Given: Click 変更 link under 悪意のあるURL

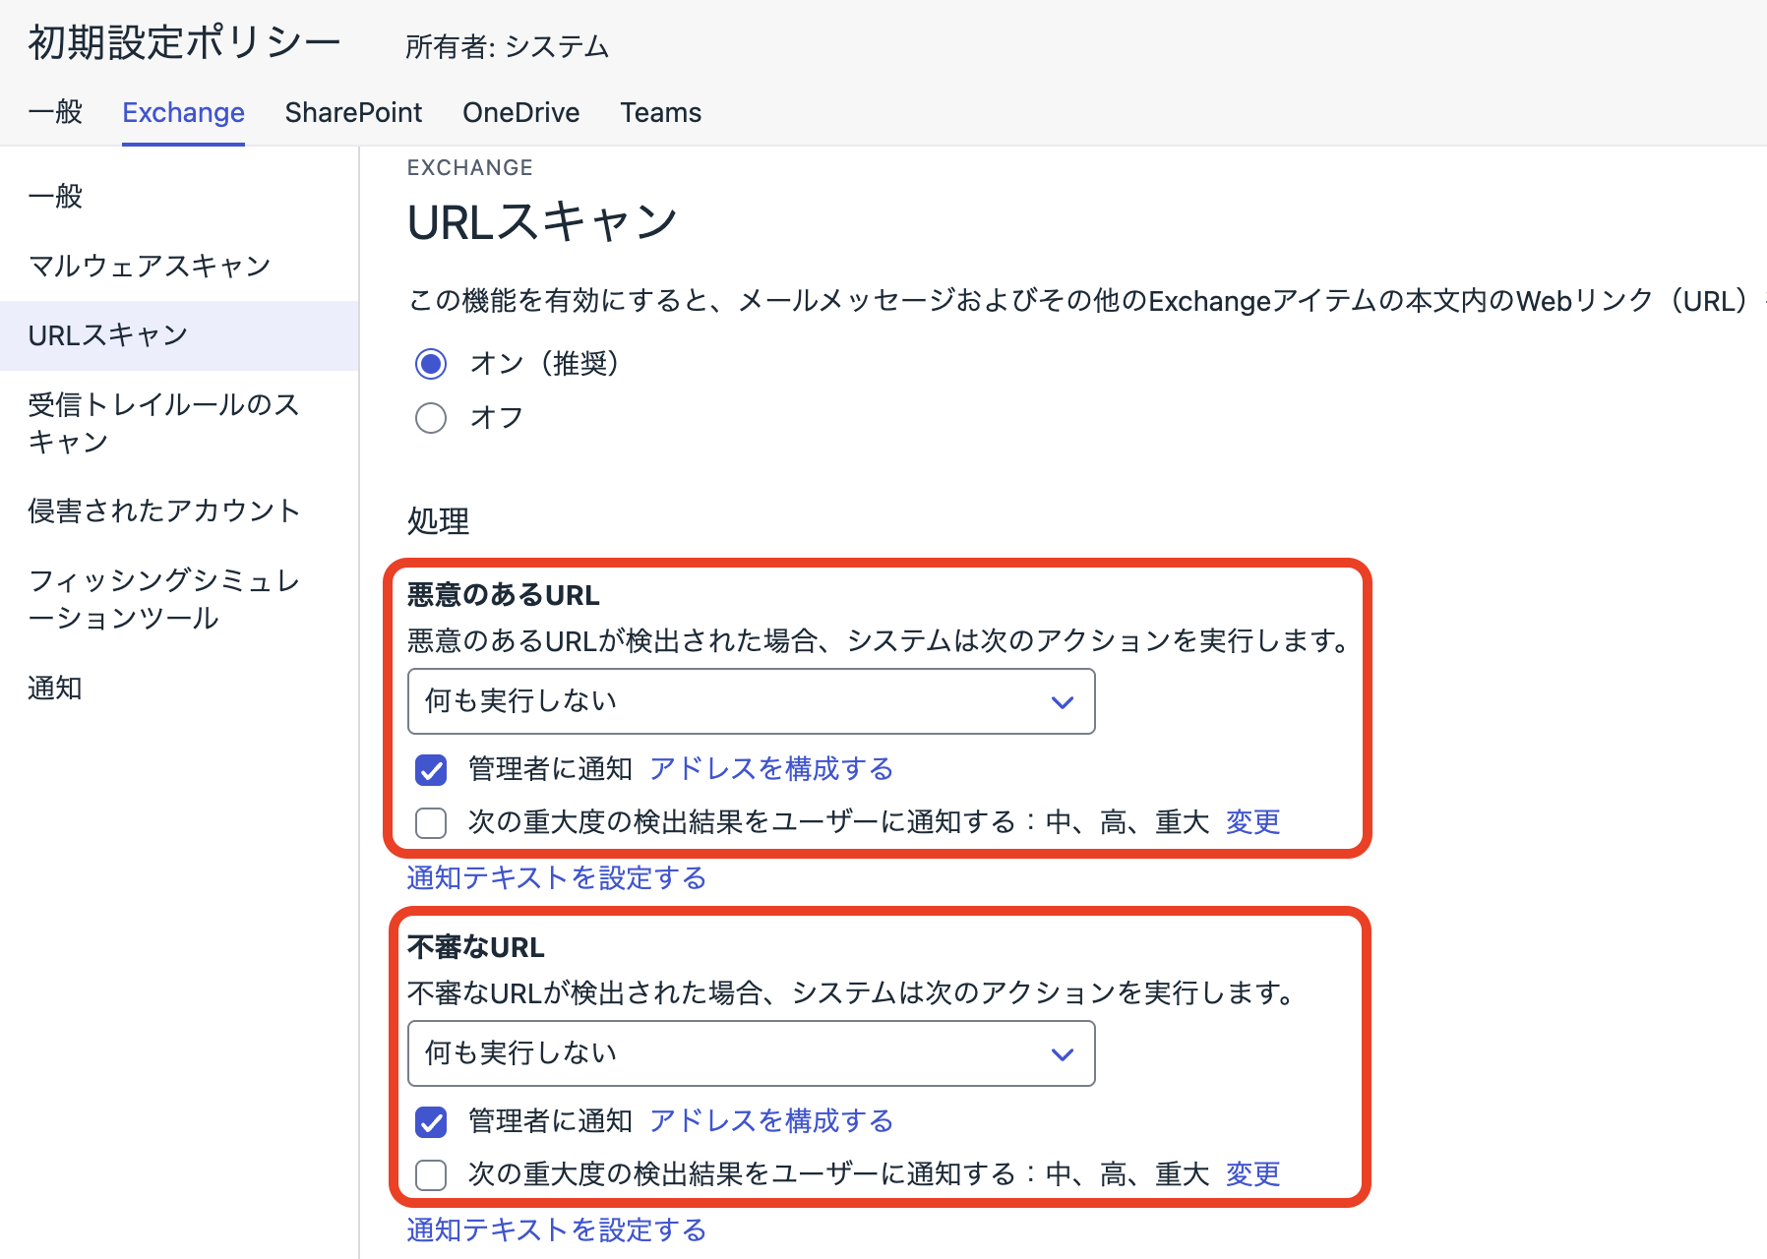Looking at the screenshot, I should [x=1252, y=821].
